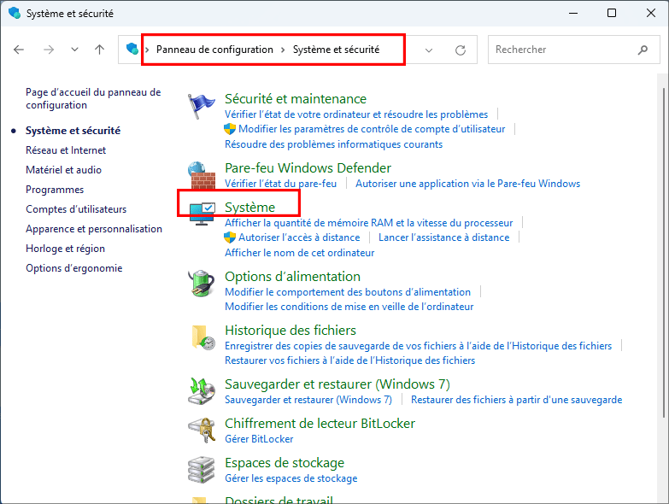Screen dimensions: 669x504
Task: Click Restaurer des fichiers à partir d'une sauvegarde
Action: [x=516, y=400]
